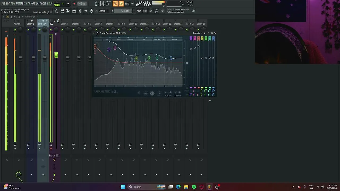Open the Extra large mixer layout selector
Viewport: 340px width, 191px height.
tap(30, 17)
